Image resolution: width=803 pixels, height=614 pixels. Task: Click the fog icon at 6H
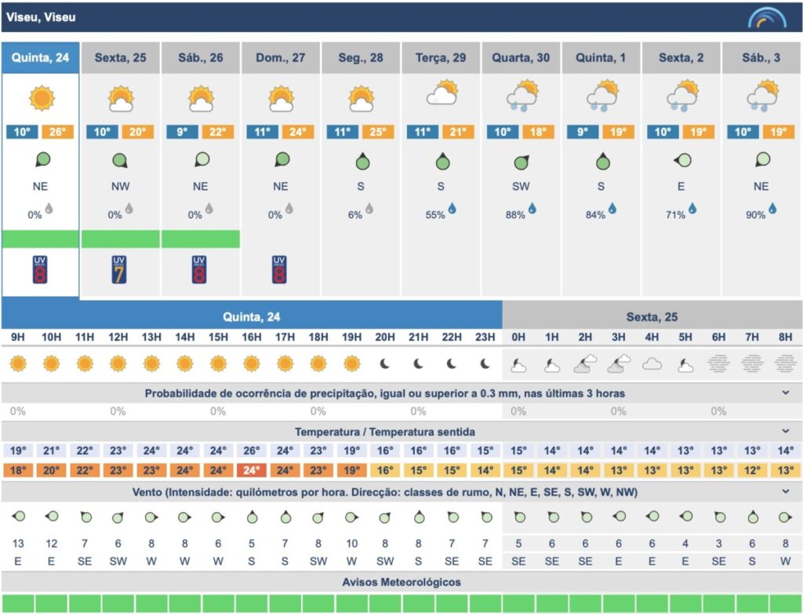[x=718, y=364]
